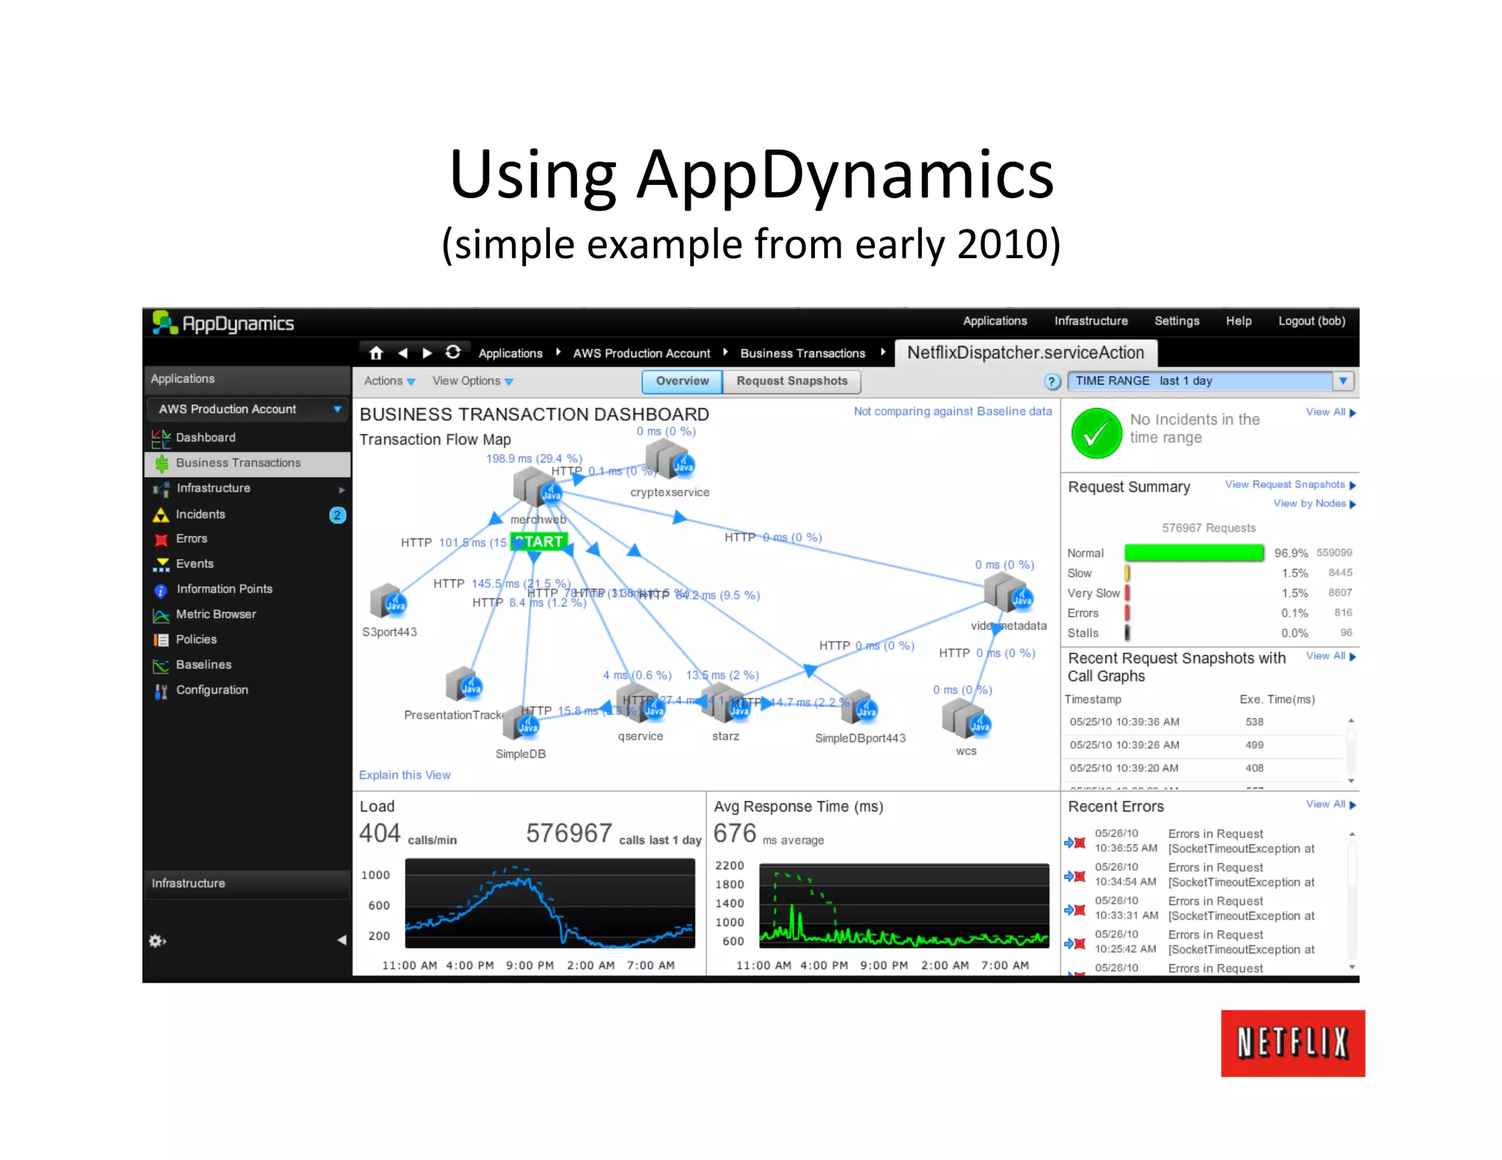The width and height of the screenshot is (1502, 1160).
Task: Click the red Very Slow requests bar
Action: pyautogui.click(x=1127, y=592)
